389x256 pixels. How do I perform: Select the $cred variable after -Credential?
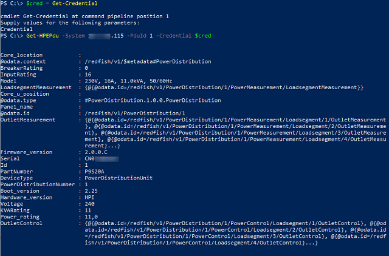pyautogui.click(x=203, y=36)
